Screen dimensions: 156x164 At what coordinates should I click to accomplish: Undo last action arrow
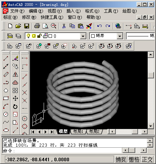click(99, 26)
